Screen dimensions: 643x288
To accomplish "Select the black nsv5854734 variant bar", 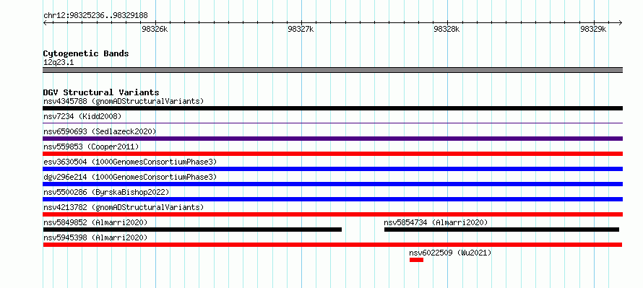I will [501, 230].
